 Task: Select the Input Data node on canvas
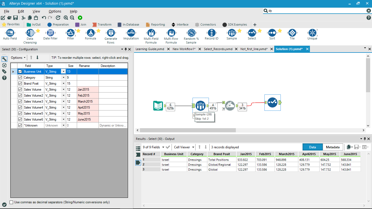coord(158,106)
